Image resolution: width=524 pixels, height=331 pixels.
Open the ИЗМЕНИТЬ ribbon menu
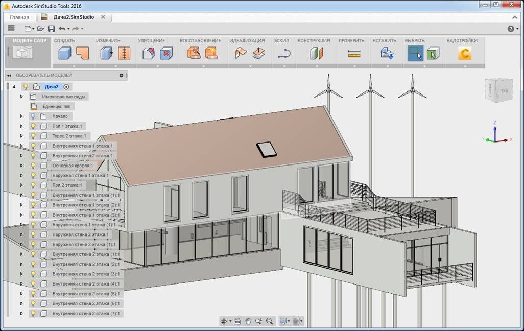click(108, 41)
